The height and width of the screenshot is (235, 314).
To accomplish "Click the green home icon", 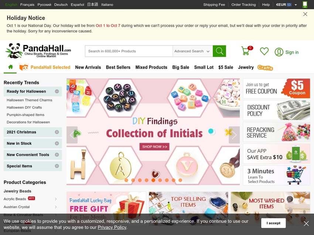I will (10, 67).
